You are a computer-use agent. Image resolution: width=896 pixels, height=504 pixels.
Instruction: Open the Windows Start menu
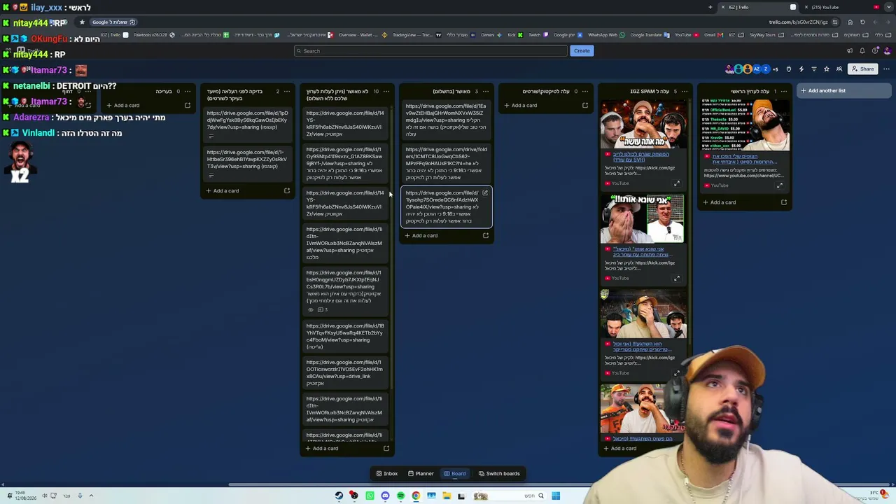point(556,496)
